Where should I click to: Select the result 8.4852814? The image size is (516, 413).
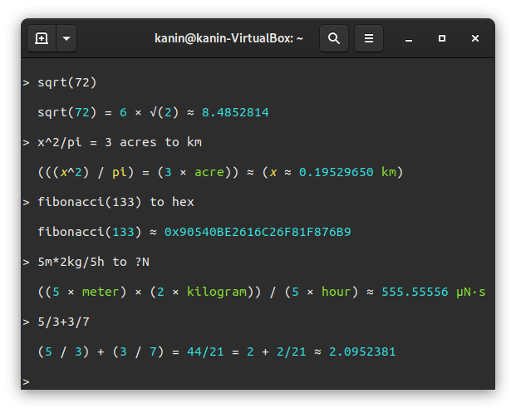[x=235, y=112]
